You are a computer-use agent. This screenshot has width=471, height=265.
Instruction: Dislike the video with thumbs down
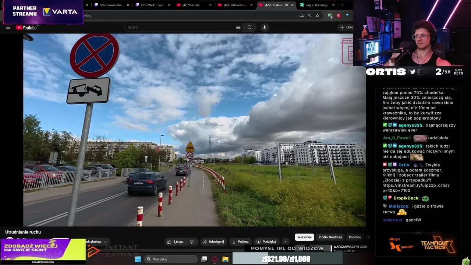pos(192,242)
